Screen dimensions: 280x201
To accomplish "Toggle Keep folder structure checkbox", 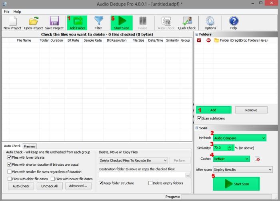I will click(x=101, y=183).
